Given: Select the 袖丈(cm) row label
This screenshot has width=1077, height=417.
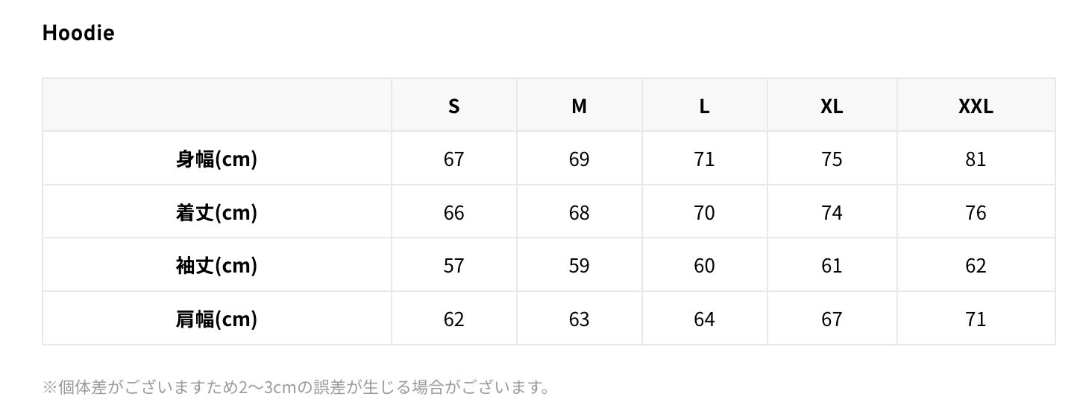Looking at the screenshot, I should point(216,265).
